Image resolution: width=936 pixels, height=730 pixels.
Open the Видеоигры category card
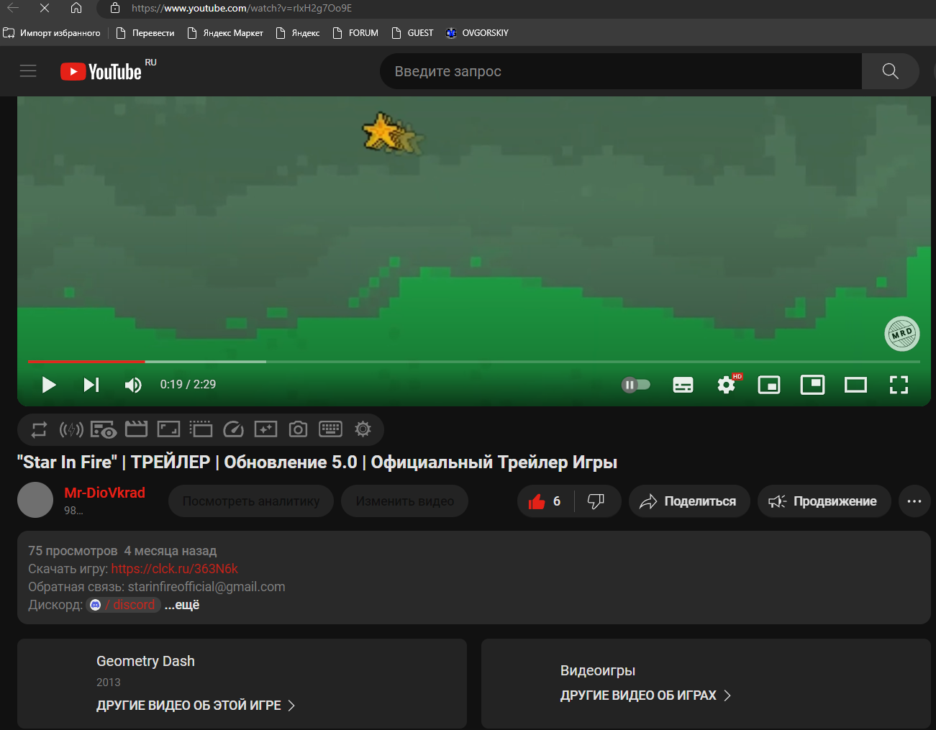point(706,683)
